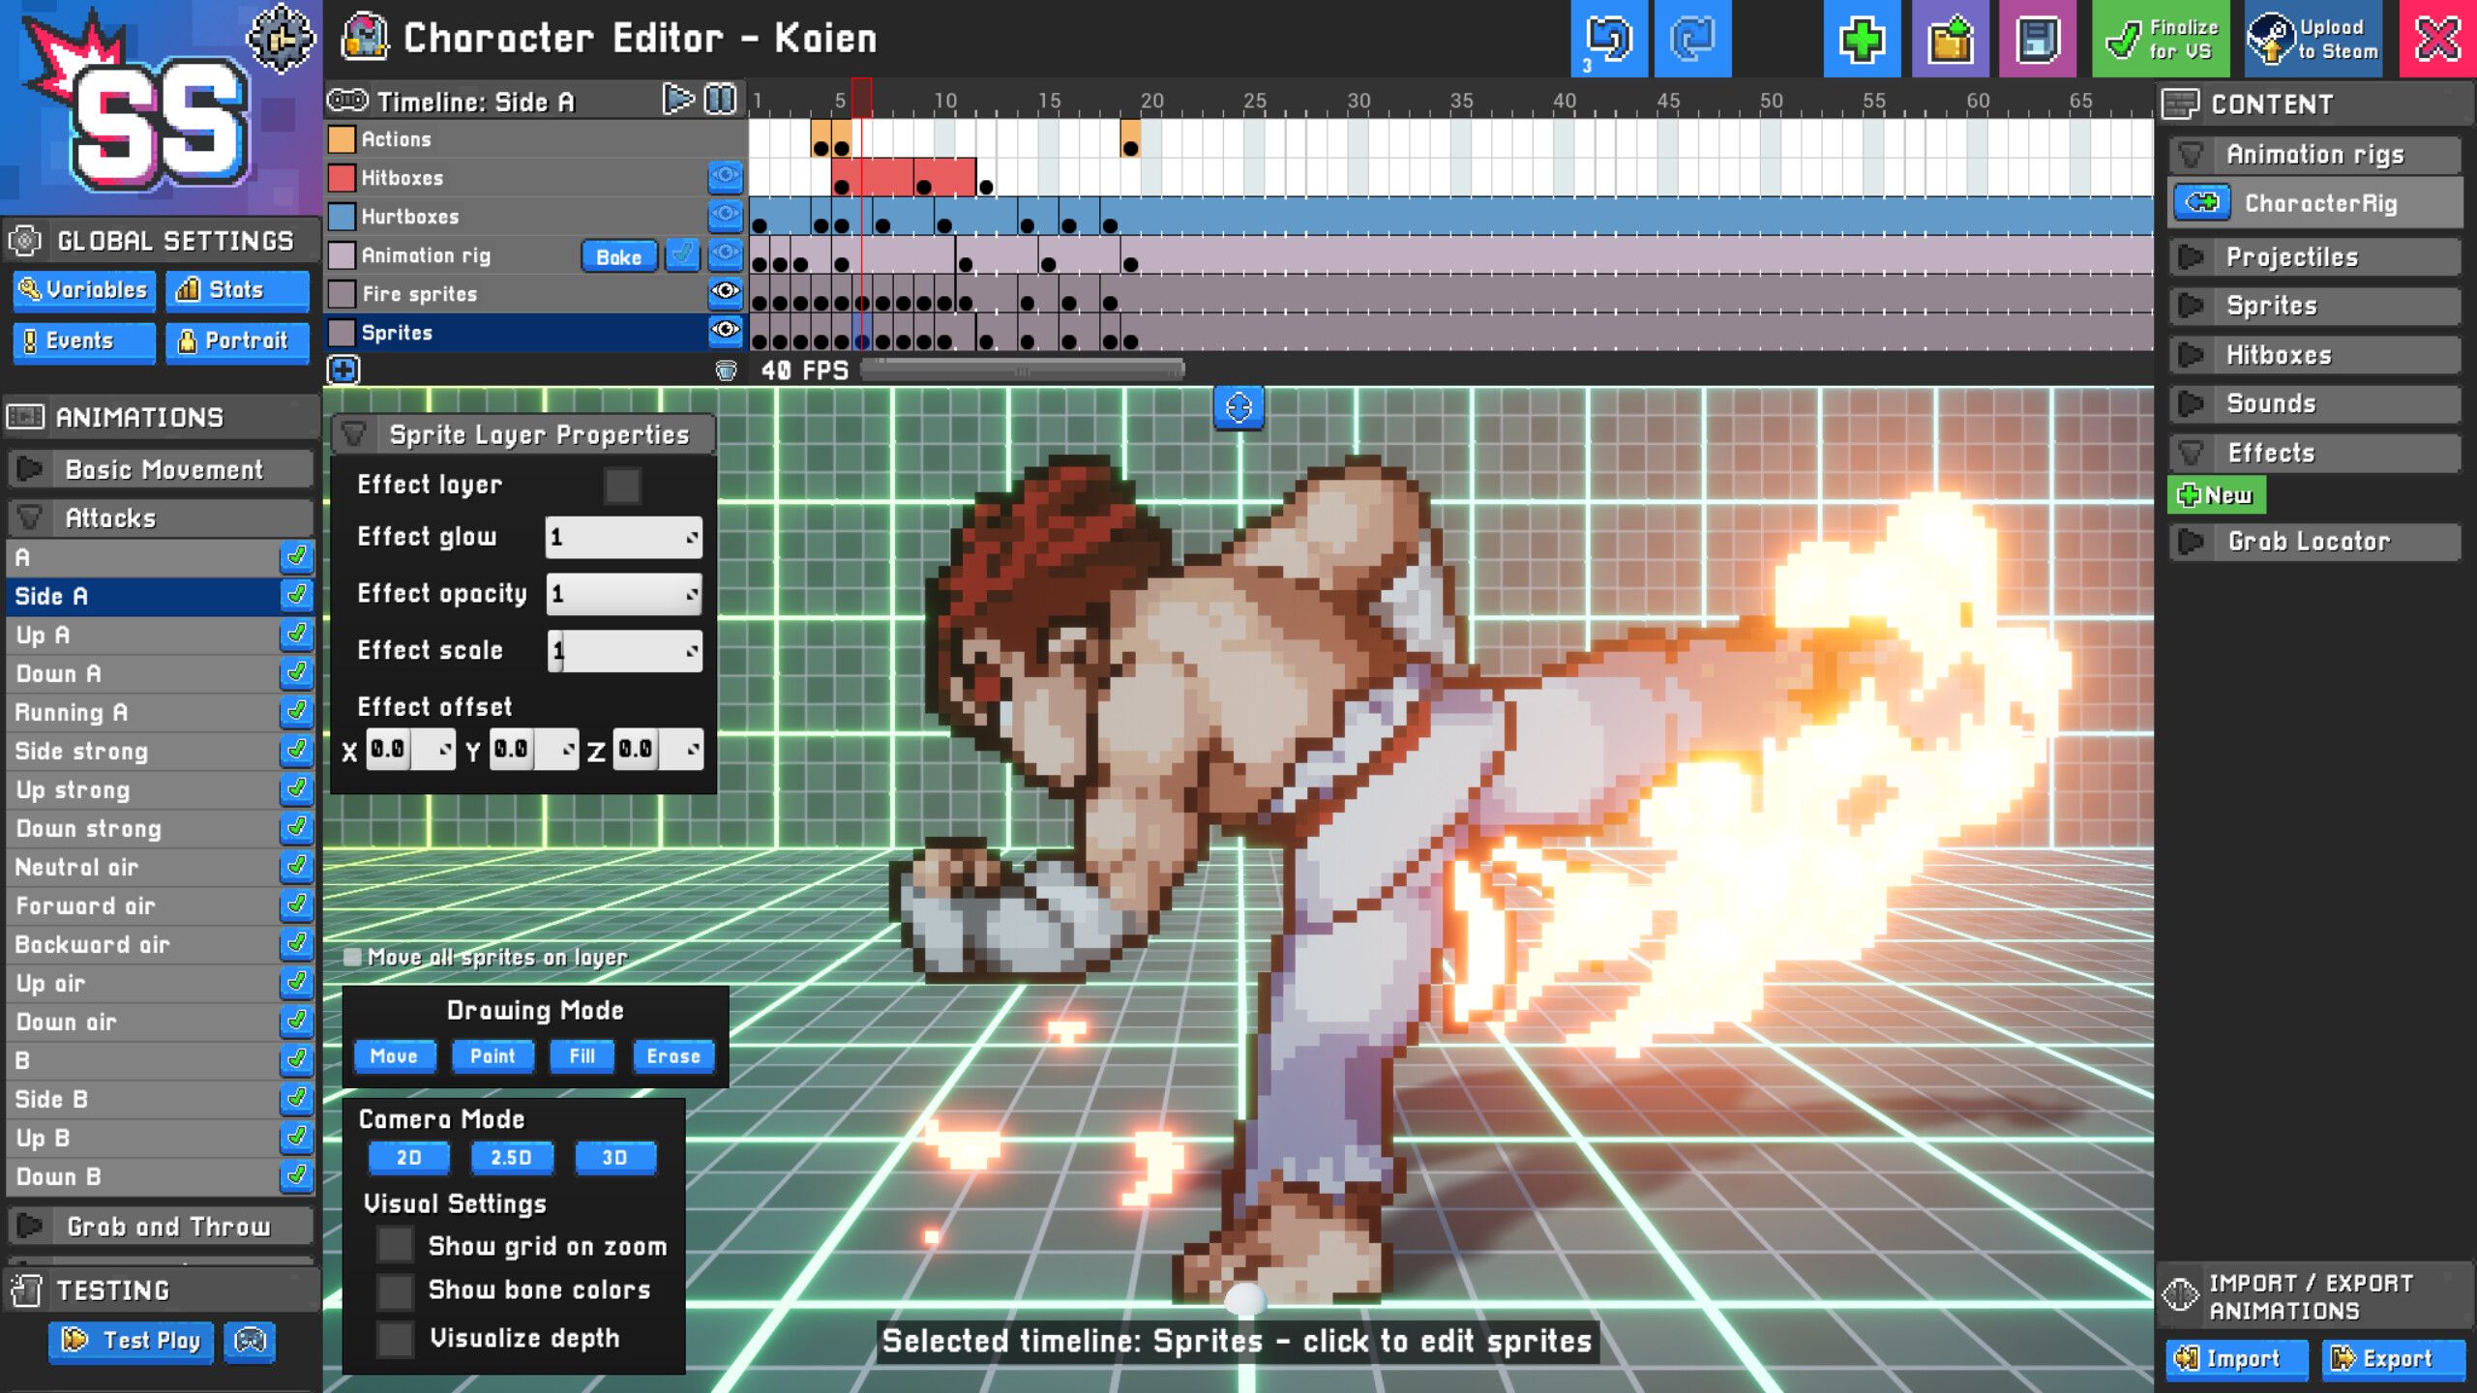Toggle visibility of Hurtboxes layer
Screen dimensions: 2477x1393
coord(727,216)
